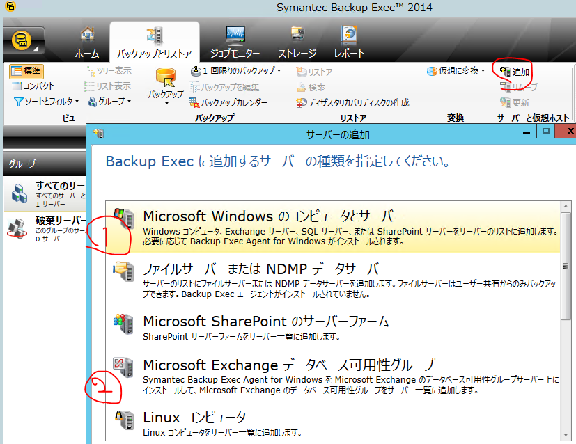Maximize the サーバーの追加 dialog
Viewport: 576px width, 444px height.
tap(546, 131)
